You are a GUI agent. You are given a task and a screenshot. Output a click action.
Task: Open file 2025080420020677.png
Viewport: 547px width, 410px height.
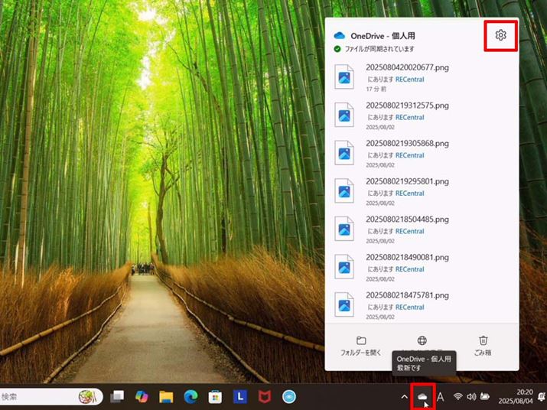coord(407,67)
